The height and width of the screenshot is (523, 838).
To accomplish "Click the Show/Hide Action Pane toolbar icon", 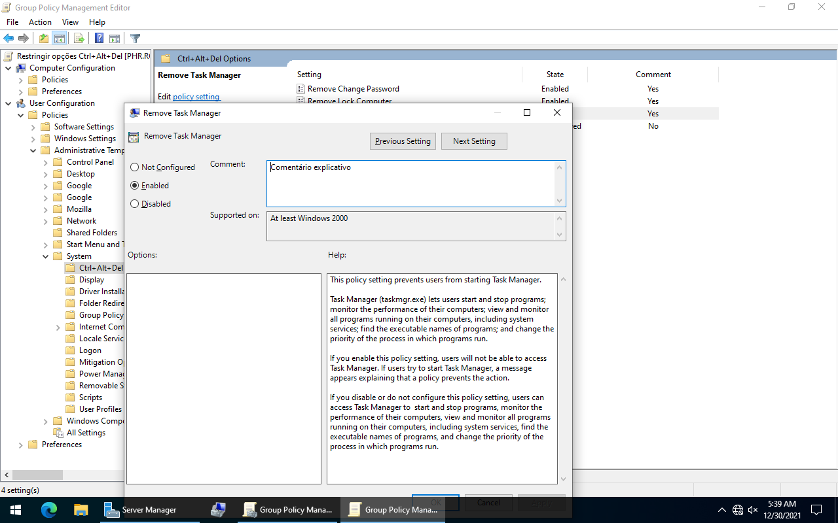I will (x=115, y=38).
